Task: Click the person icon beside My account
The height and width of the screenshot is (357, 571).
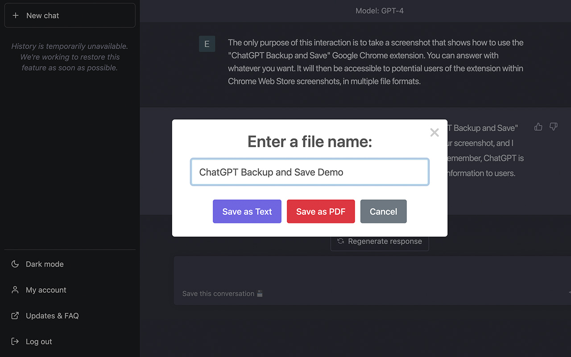Action: pyautogui.click(x=15, y=290)
